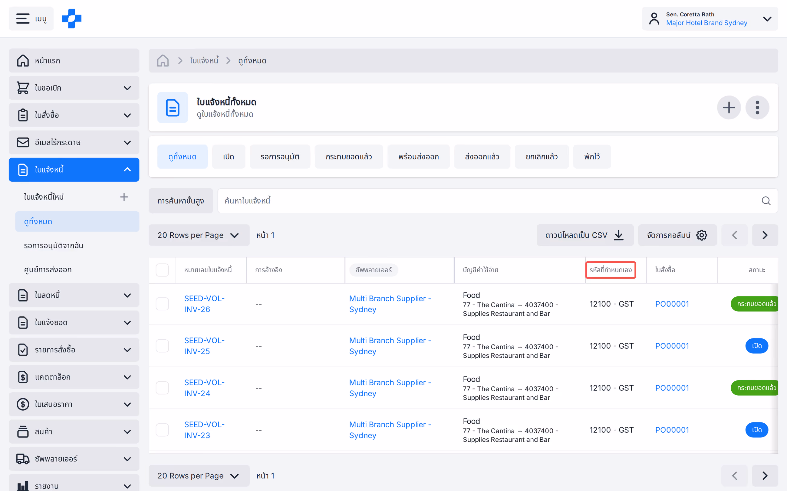Screen dimensions: 787x491
Task: Click the user profile avatar icon
Action: [654, 18]
